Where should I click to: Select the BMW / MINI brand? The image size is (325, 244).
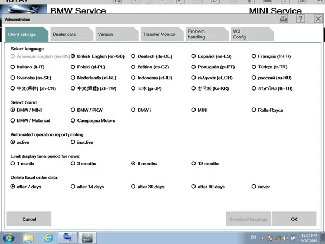[26, 110]
